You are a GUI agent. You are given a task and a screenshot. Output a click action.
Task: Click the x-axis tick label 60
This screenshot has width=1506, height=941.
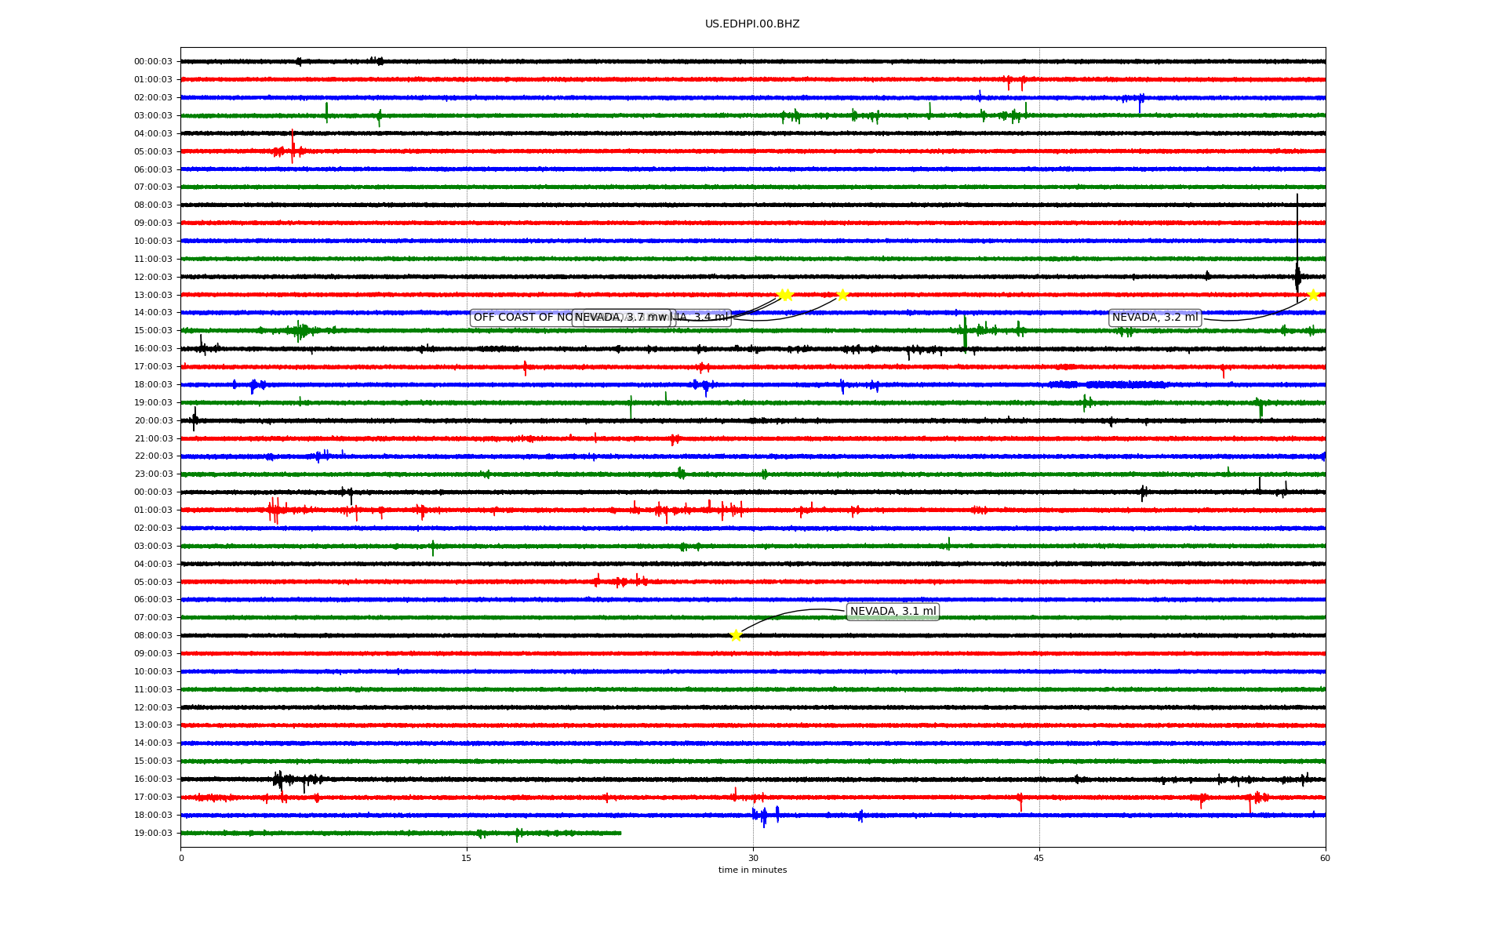pyautogui.click(x=1325, y=858)
